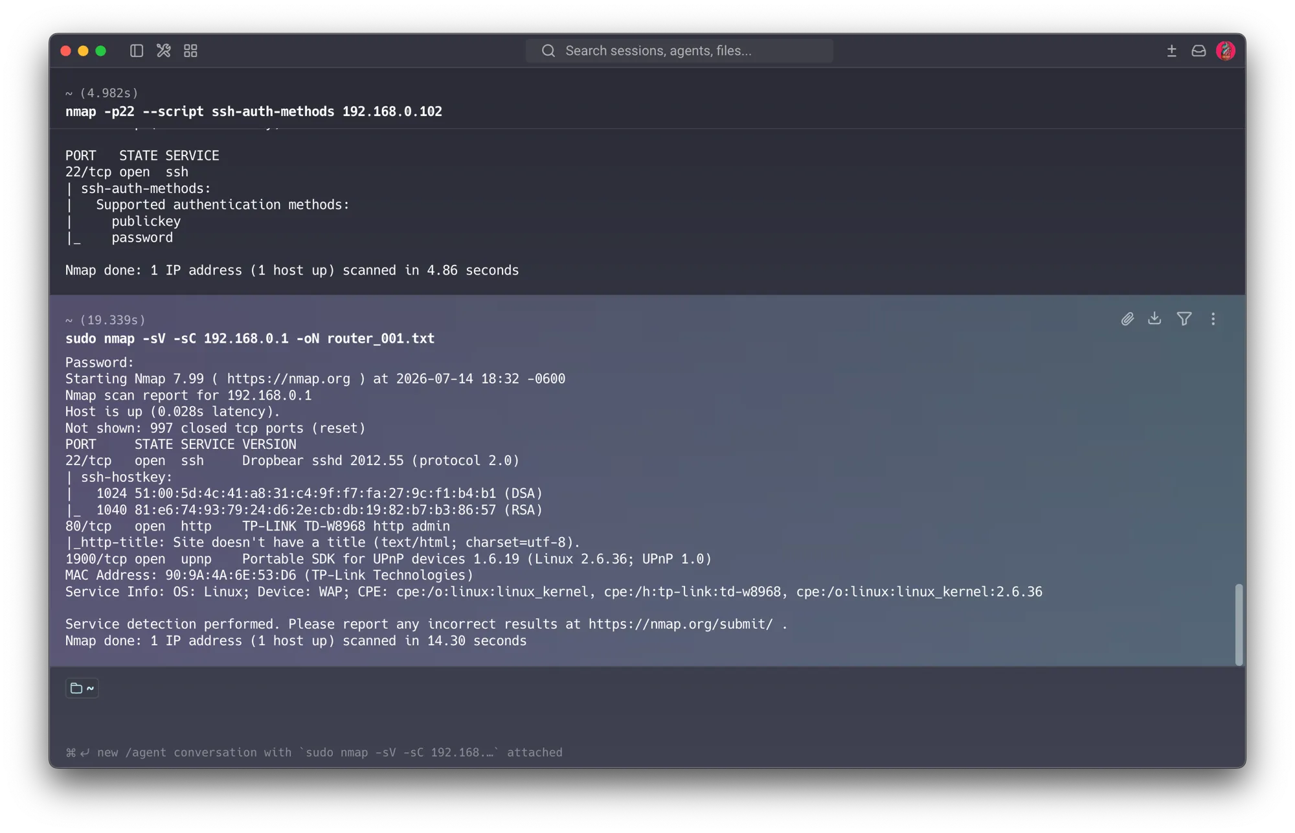This screenshot has width=1295, height=833.
Task: Click the folder home directory chip
Action: pyautogui.click(x=82, y=688)
